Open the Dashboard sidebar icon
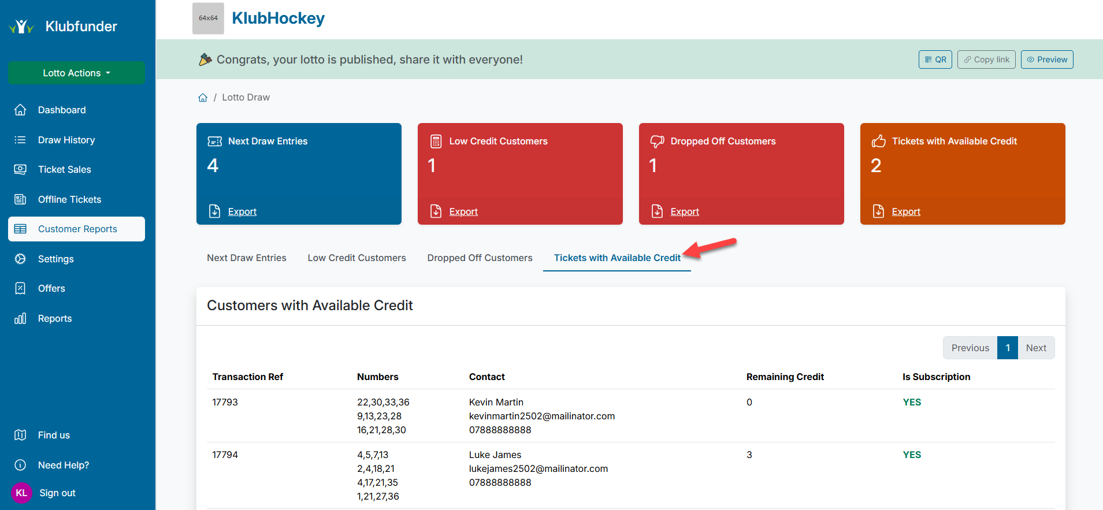The height and width of the screenshot is (510, 1103). [x=20, y=110]
